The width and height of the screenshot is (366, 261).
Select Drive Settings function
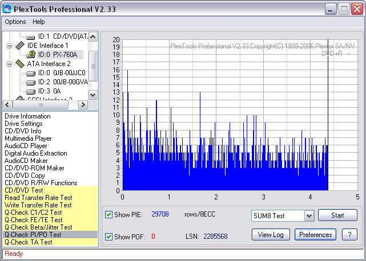[x=23, y=124]
